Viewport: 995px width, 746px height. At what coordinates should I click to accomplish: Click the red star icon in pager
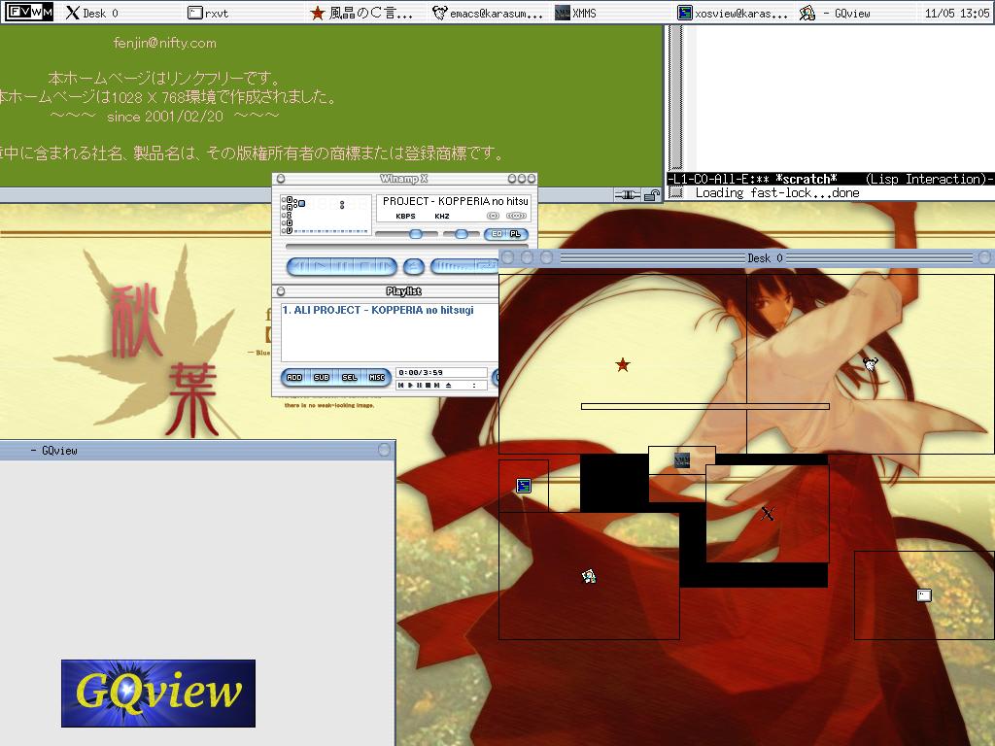tap(623, 365)
